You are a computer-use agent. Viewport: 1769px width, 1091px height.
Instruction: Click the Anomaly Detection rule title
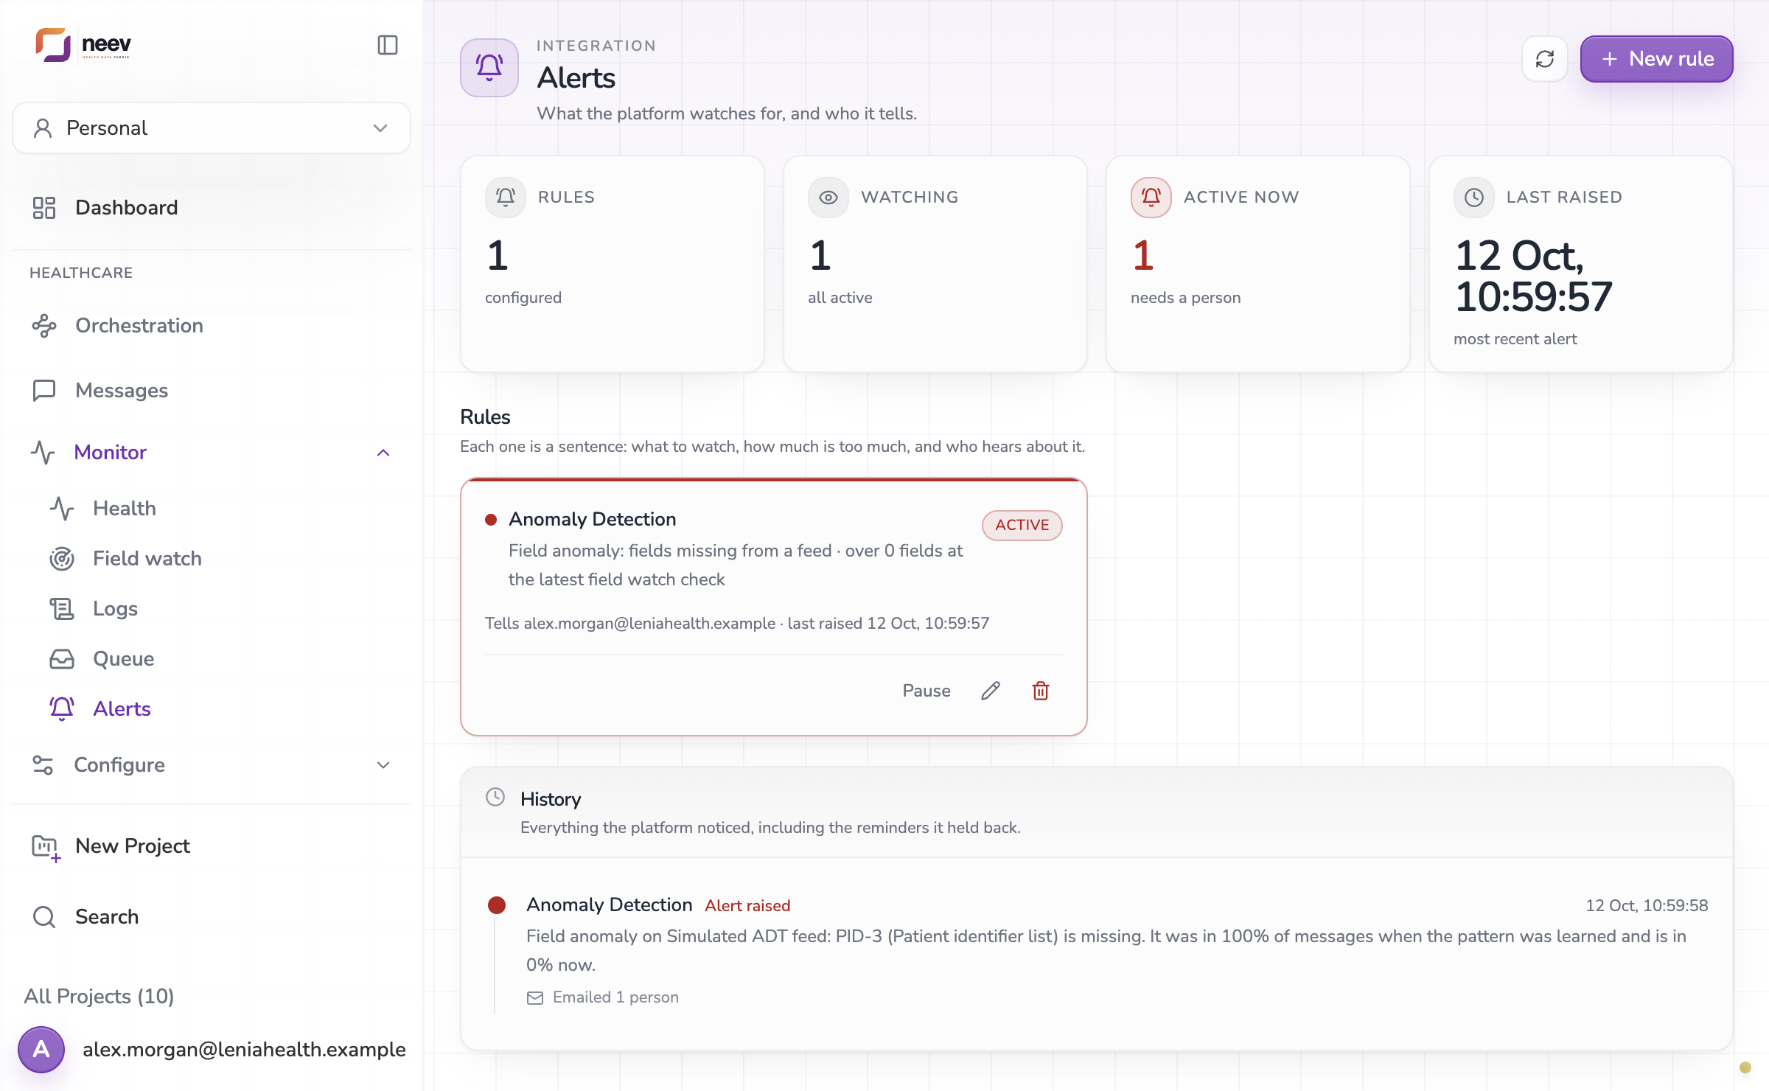tap(592, 520)
